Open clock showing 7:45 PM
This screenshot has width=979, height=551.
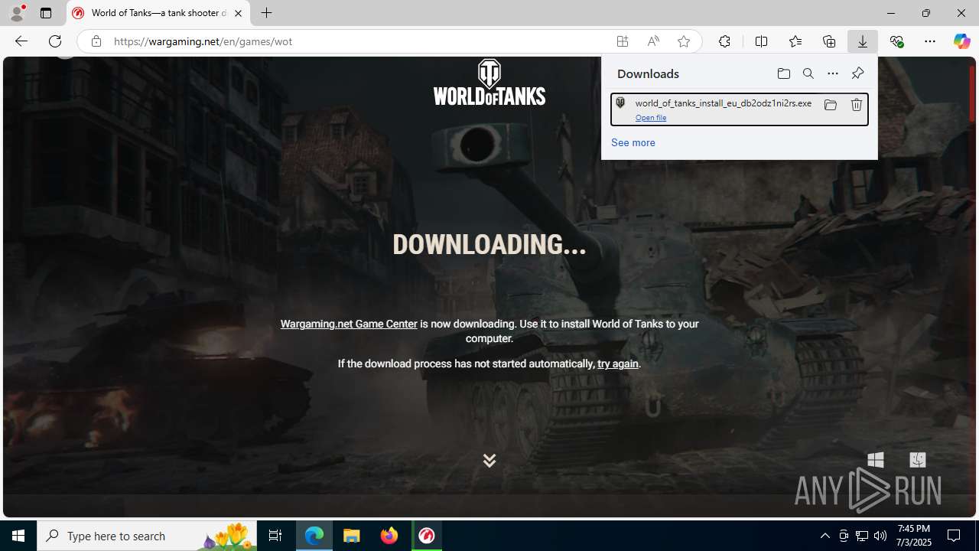click(914, 536)
